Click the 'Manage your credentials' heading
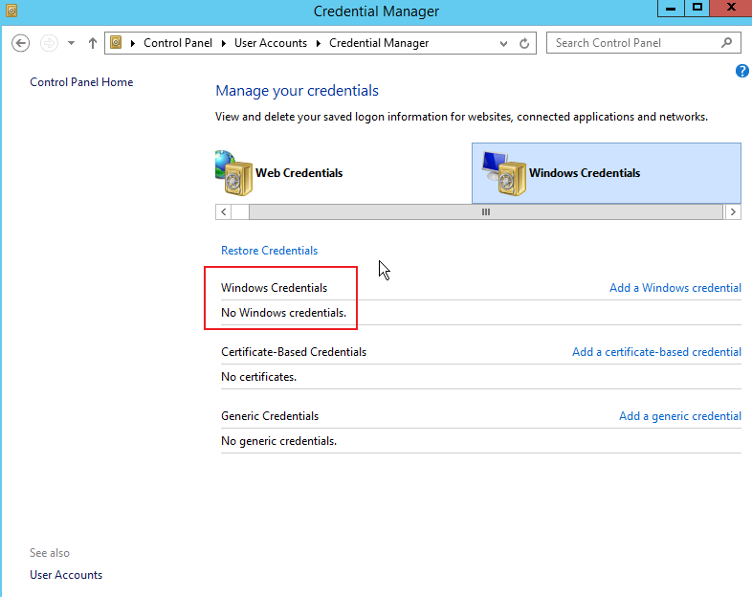 pyautogui.click(x=297, y=91)
